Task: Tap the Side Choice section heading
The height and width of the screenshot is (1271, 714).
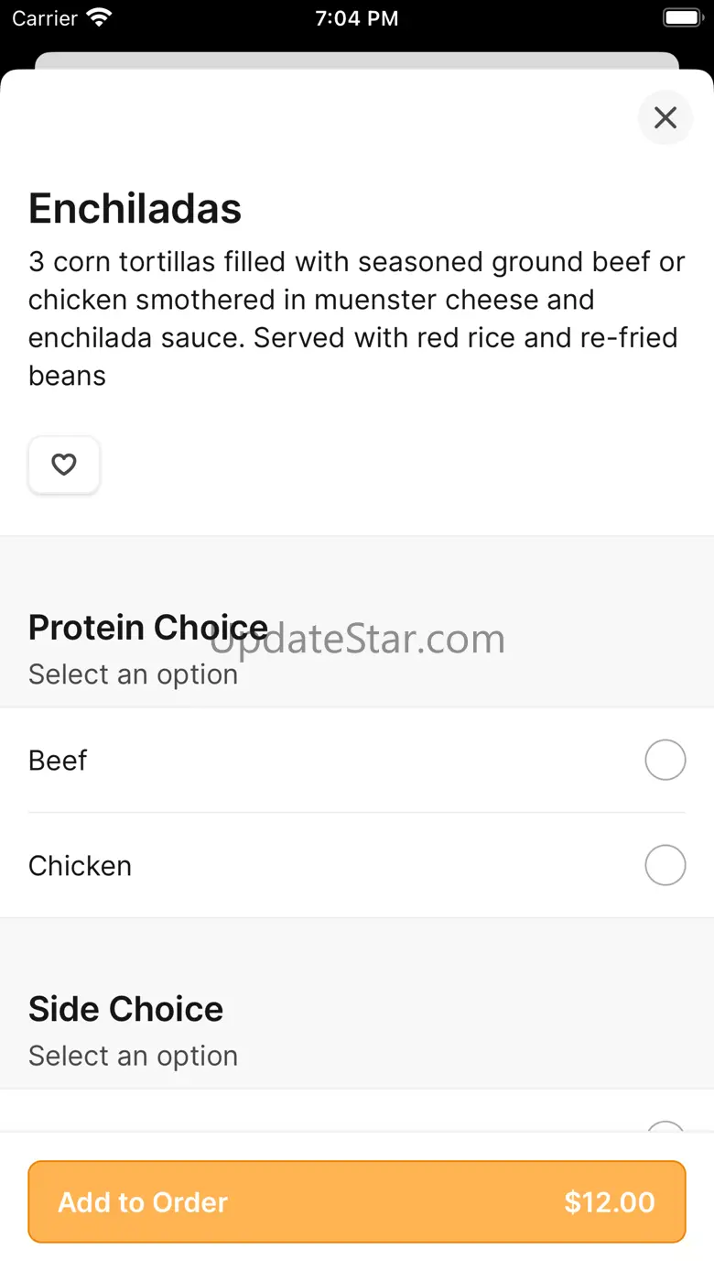Action: coord(125,1009)
